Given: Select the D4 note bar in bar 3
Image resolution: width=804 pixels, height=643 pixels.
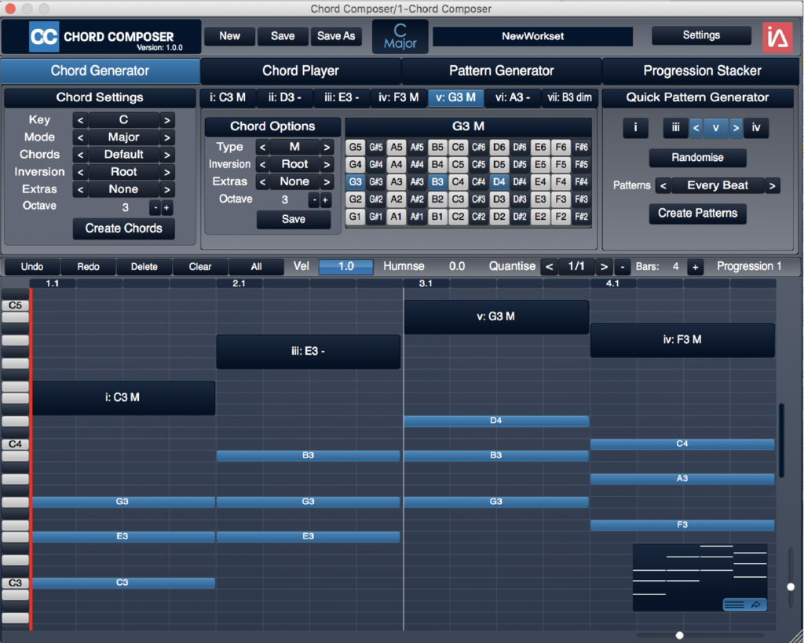Looking at the screenshot, I should [496, 421].
